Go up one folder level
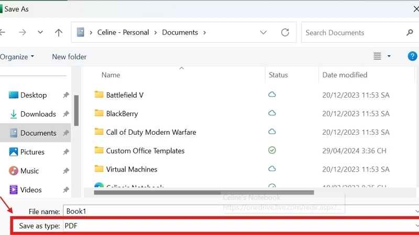Viewport: 419px width, 235px height. click(x=59, y=32)
